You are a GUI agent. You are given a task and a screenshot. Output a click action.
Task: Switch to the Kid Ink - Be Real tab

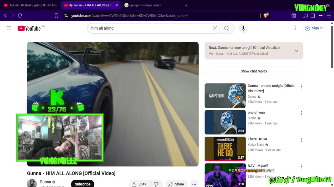[x=30, y=5]
